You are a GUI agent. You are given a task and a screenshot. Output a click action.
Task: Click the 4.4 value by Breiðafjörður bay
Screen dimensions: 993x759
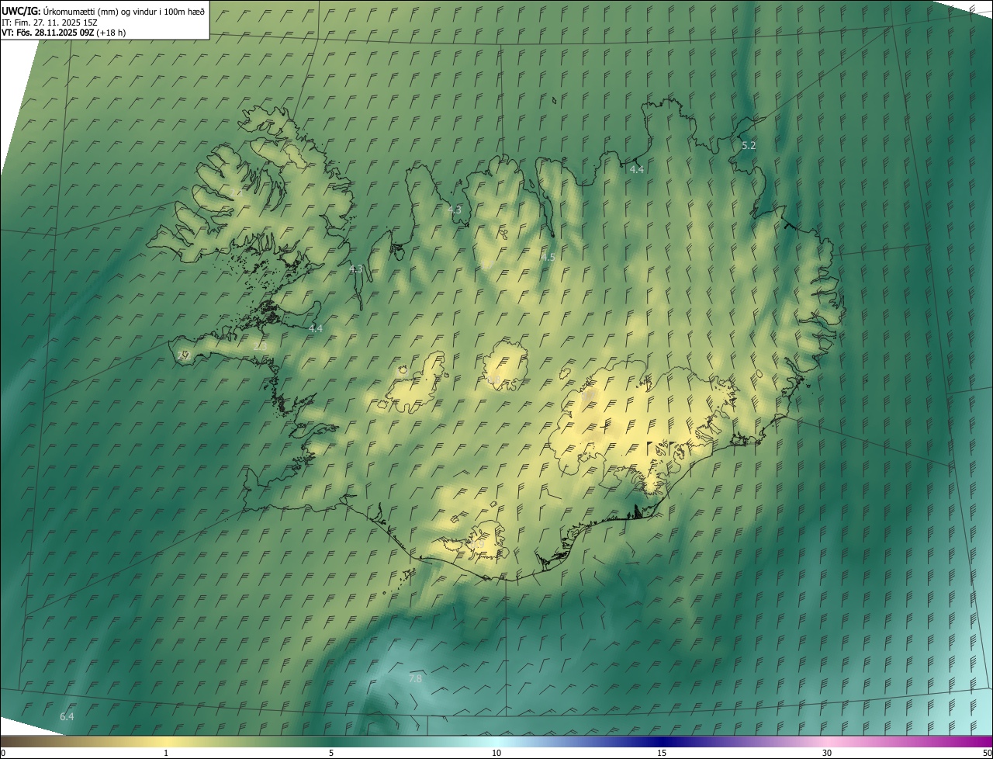click(x=316, y=329)
